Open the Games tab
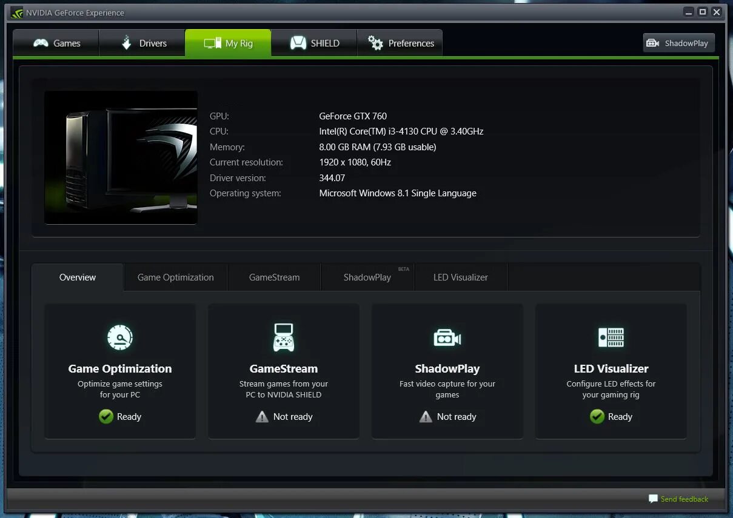The height and width of the screenshot is (518, 733). tap(56, 43)
